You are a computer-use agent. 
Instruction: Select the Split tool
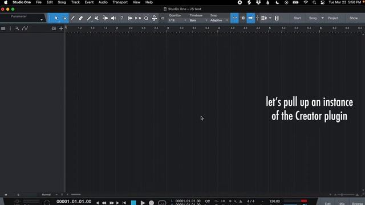[x=72, y=18]
